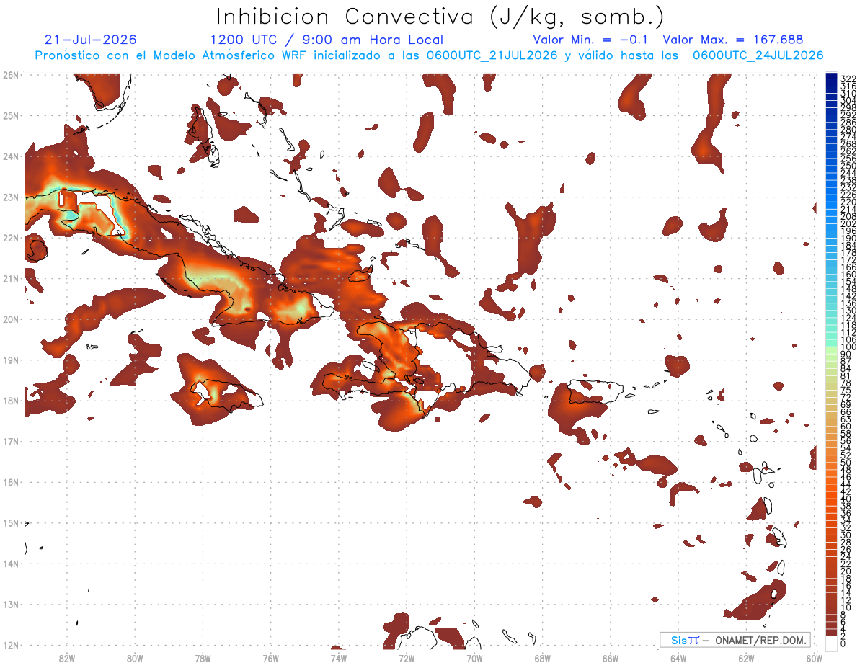
Task: Click the "24N" latitude label
Action: click(11, 156)
